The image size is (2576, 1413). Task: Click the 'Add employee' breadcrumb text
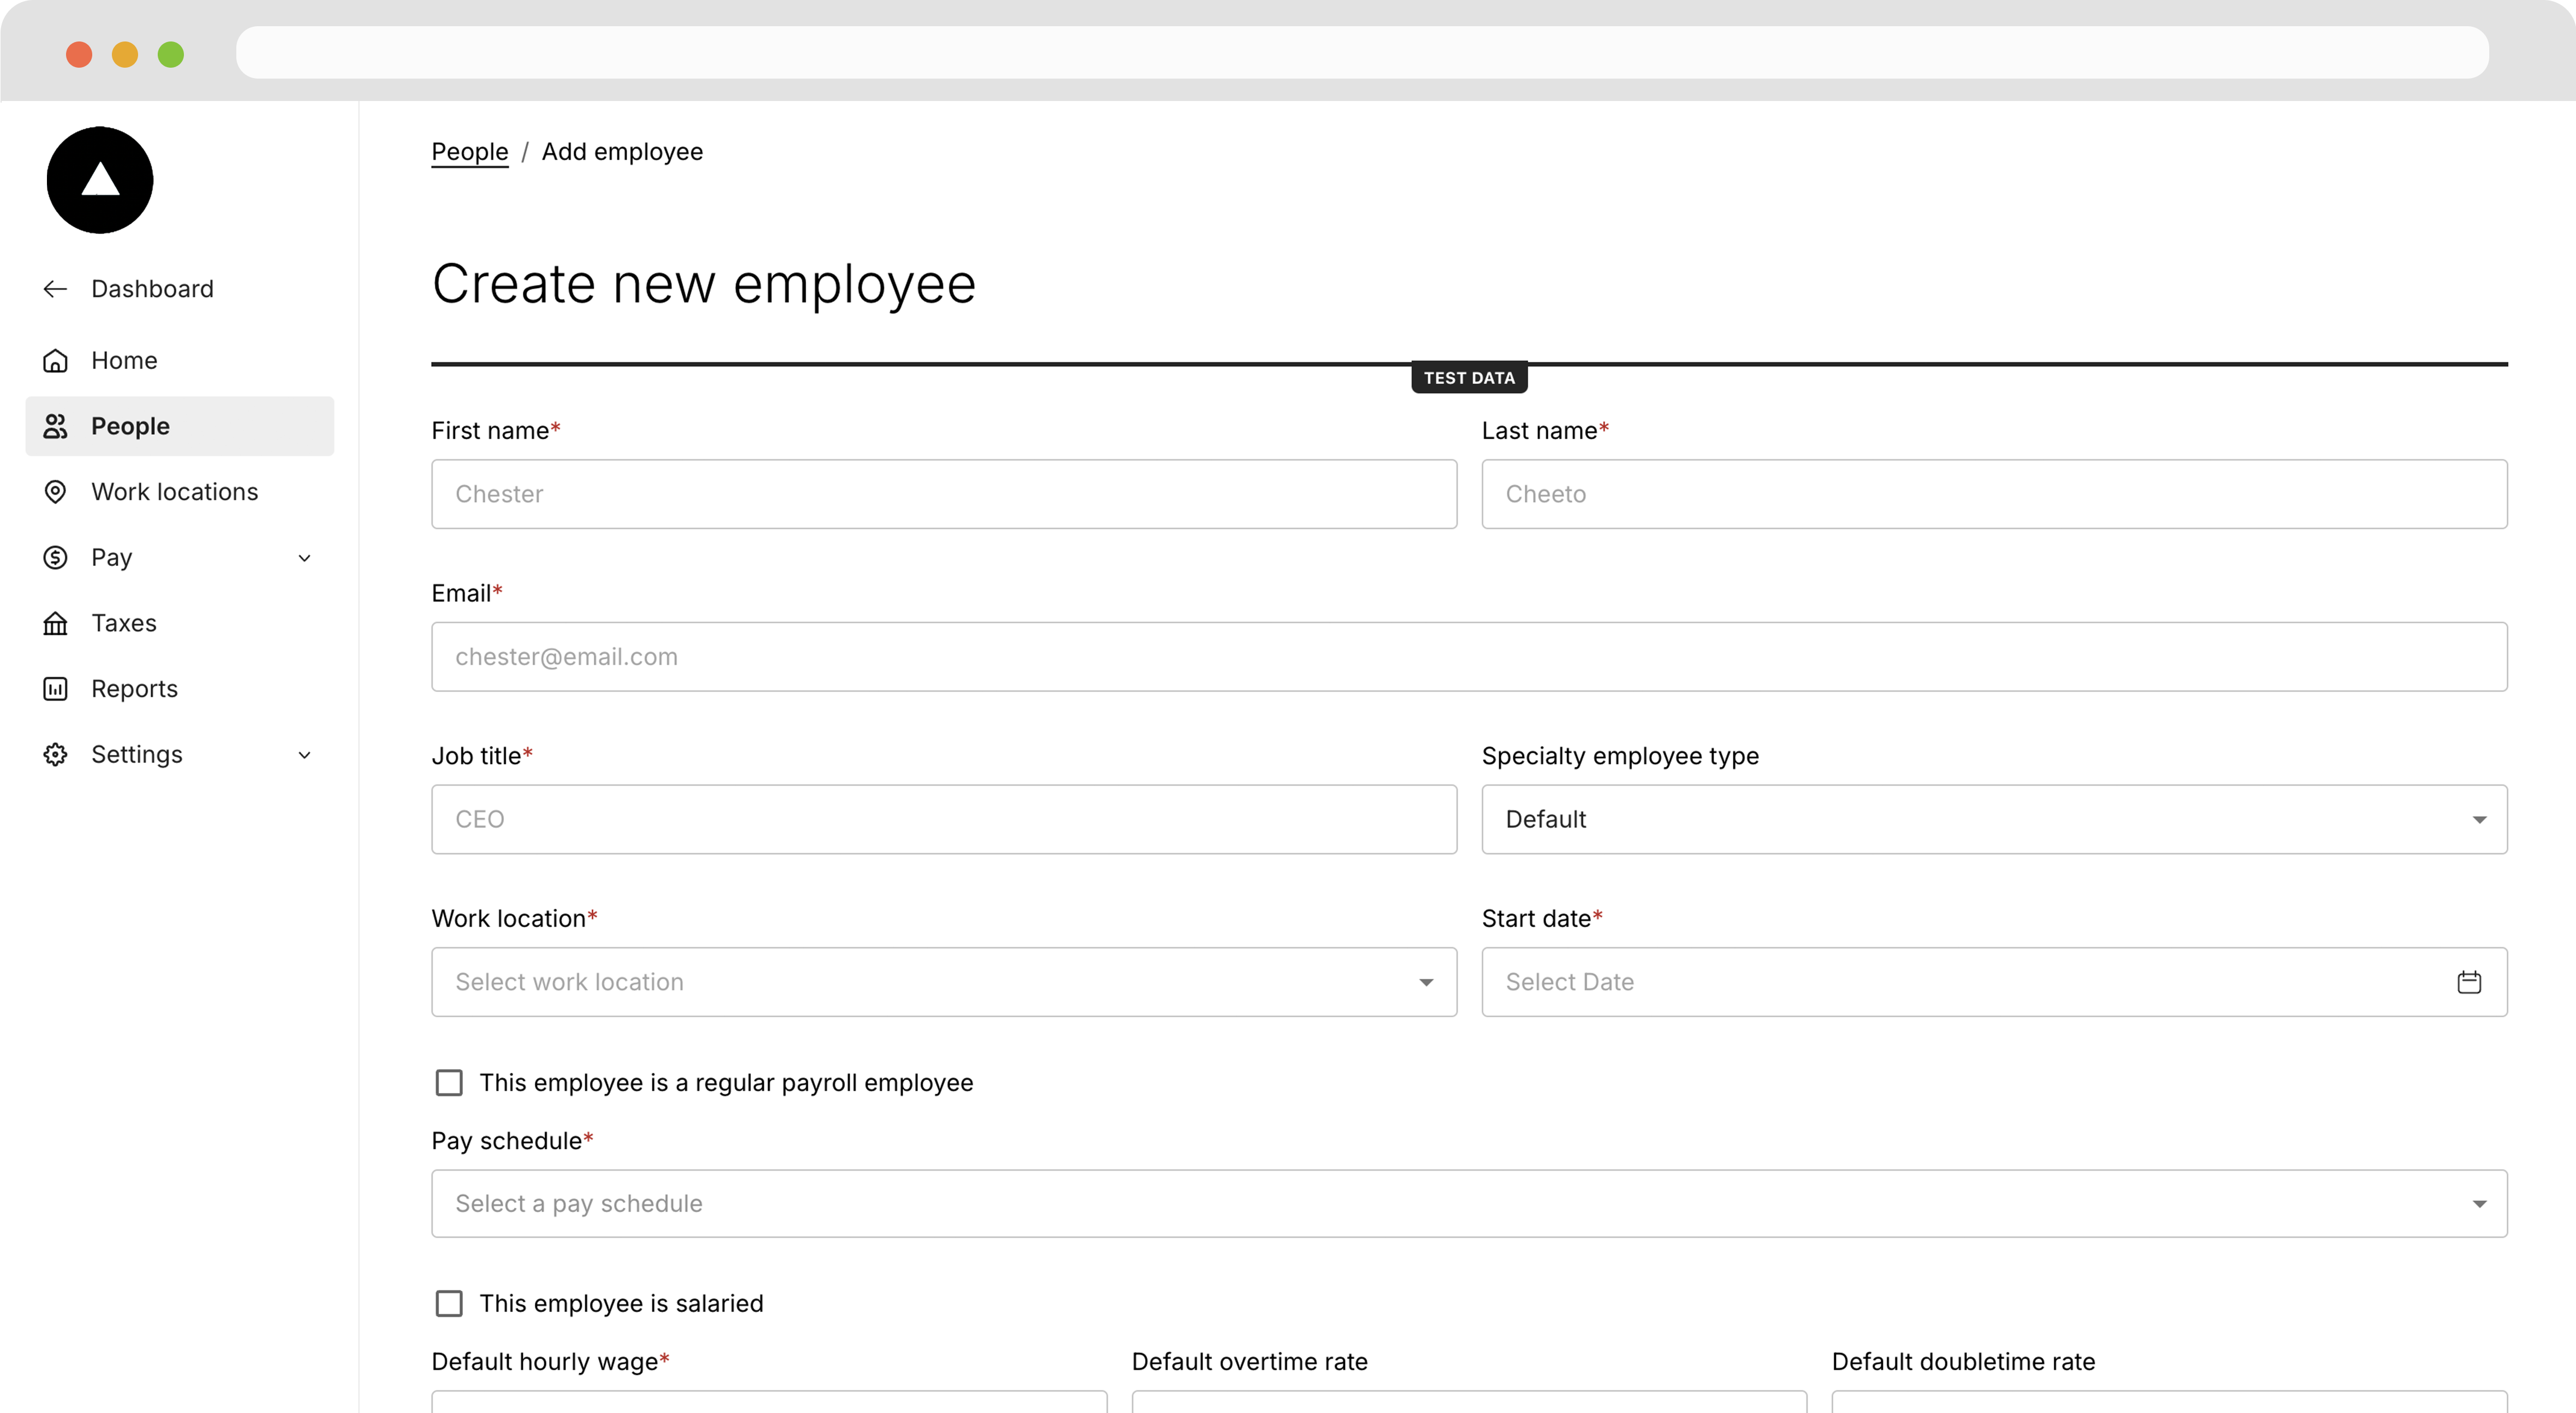point(622,152)
